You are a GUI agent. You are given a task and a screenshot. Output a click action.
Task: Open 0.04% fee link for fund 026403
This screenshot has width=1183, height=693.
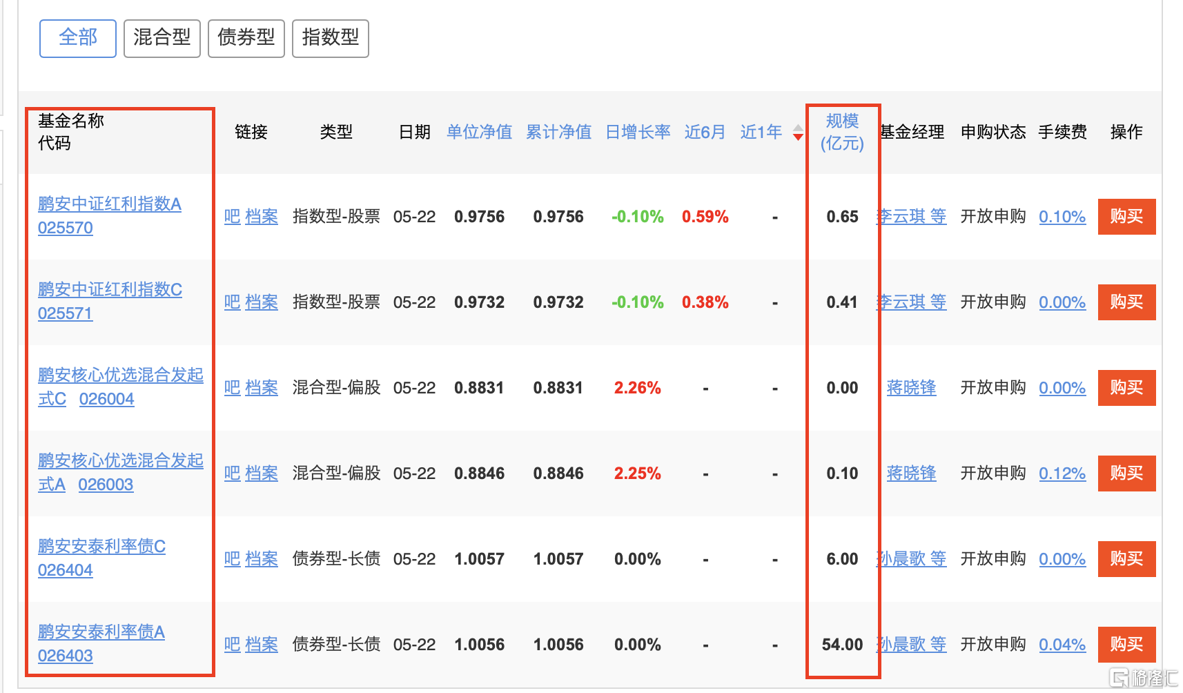tap(1063, 645)
